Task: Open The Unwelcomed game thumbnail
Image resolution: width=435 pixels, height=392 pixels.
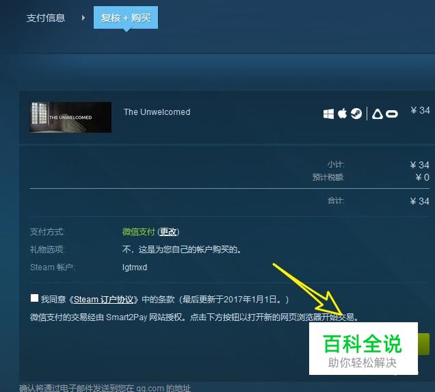Action: click(70, 117)
